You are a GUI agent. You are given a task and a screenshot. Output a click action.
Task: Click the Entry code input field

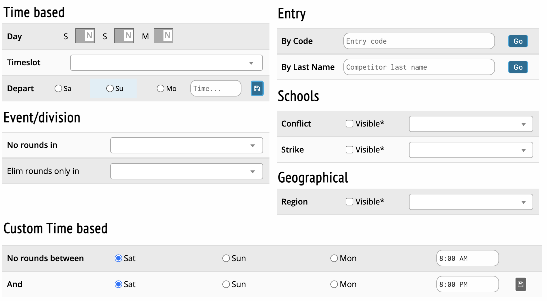click(419, 41)
